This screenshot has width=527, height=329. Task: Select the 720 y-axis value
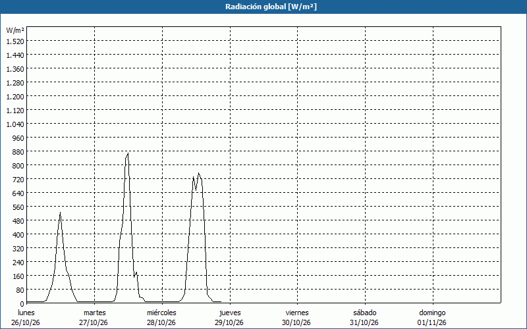[18, 179]
